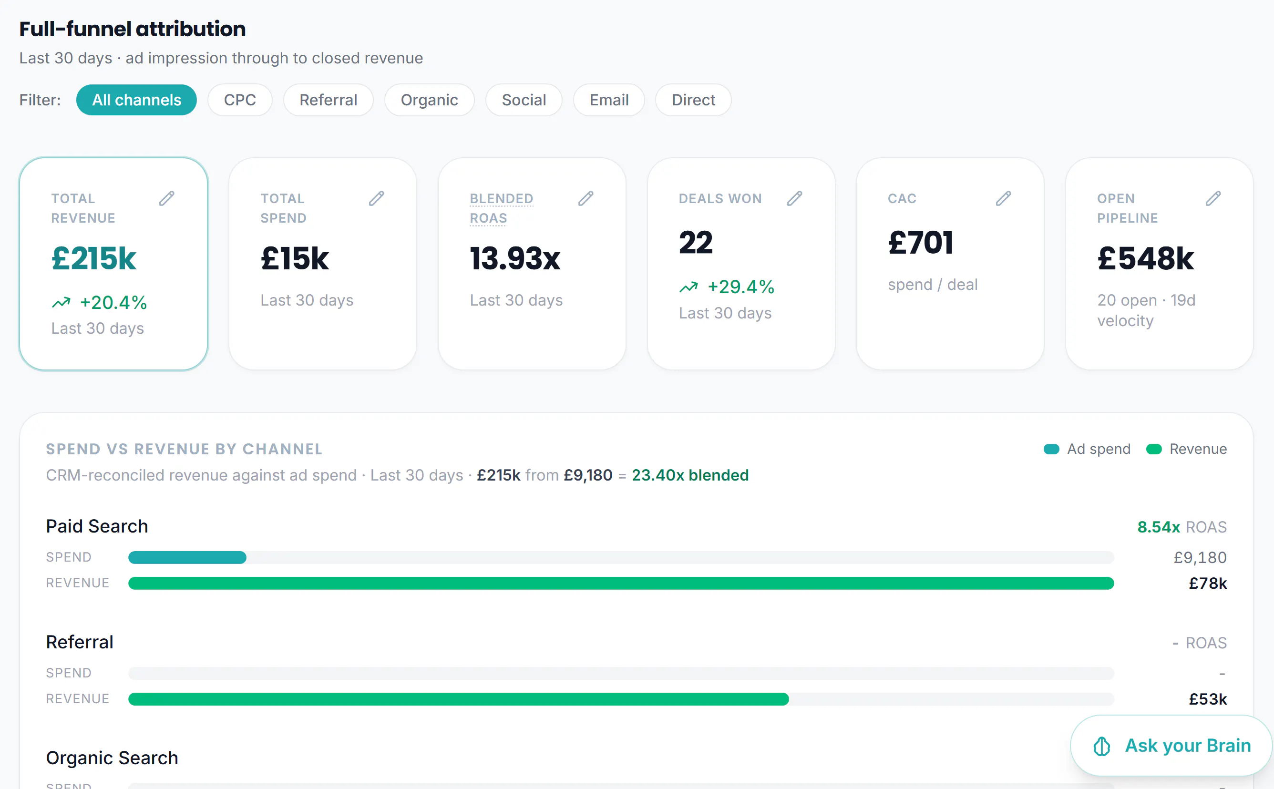Filter by Referral channel

pos(329,100)
